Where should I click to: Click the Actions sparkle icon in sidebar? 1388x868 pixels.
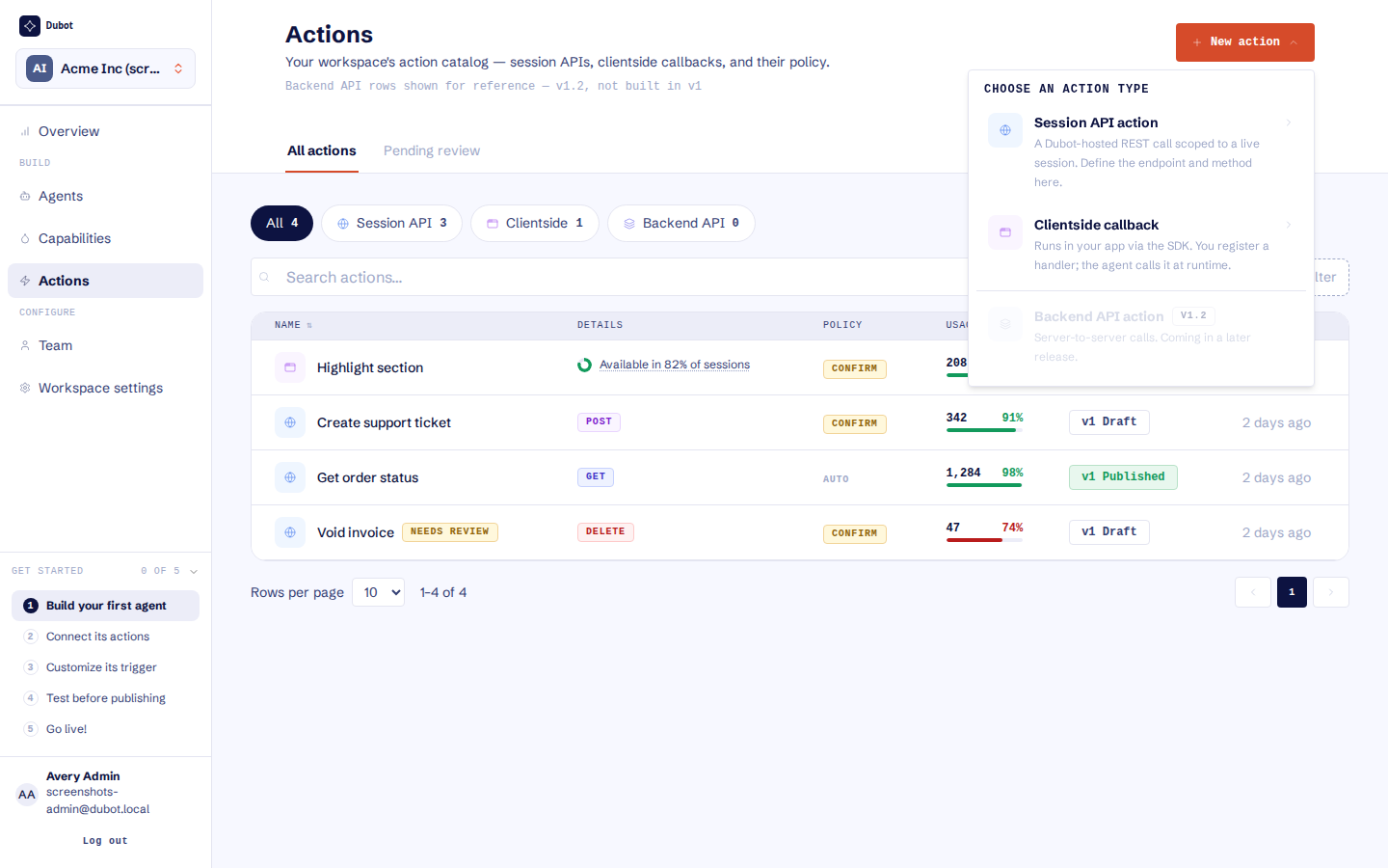(x=25, y=281)
